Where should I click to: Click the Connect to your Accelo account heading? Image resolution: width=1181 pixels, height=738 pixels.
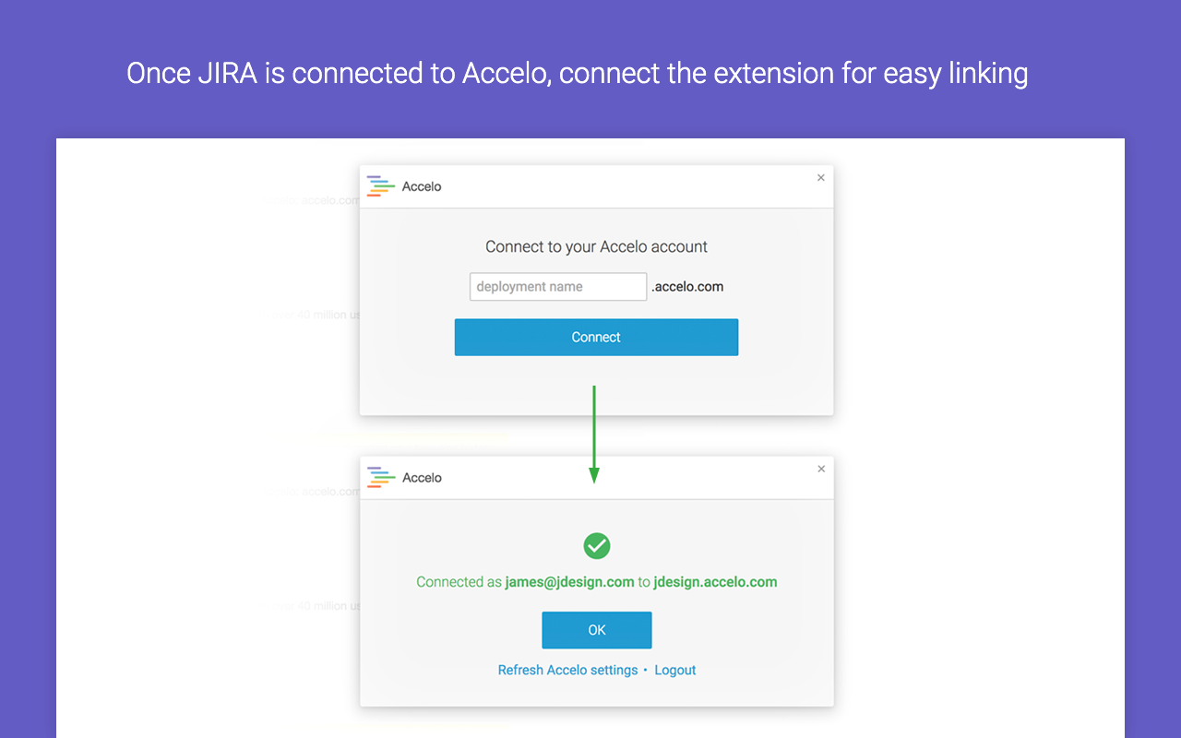coord(596,246)
